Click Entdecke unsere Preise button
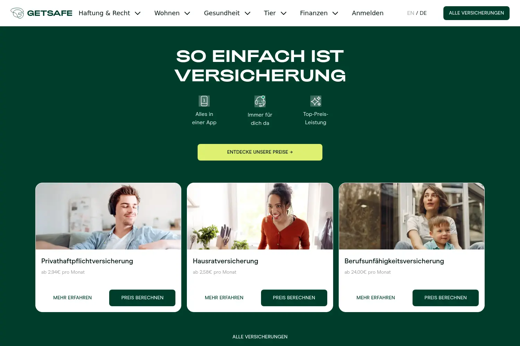The height and width of the screenshot is (346, 520). (x=260, y=152)
